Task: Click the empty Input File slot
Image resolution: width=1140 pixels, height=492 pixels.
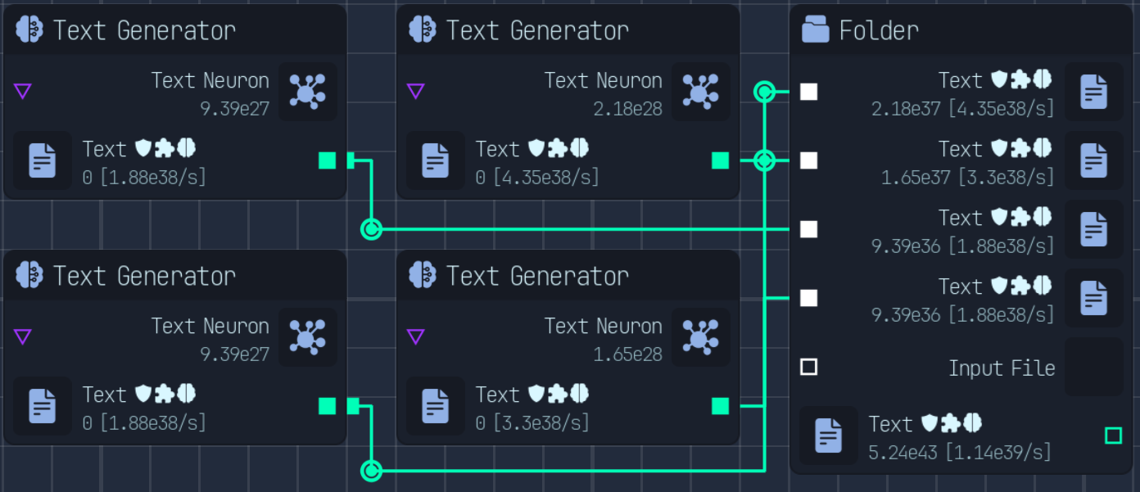Action: click(x=1093, y=367)
